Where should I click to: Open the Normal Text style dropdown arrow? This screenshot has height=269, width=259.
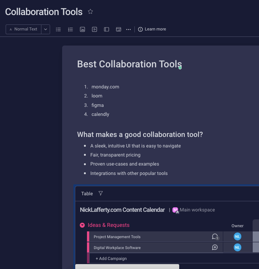pos(46,29)
